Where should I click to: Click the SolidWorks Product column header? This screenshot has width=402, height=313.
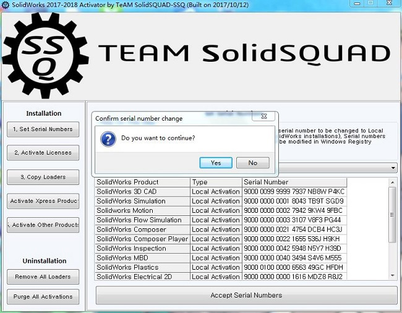click(142, 182)
